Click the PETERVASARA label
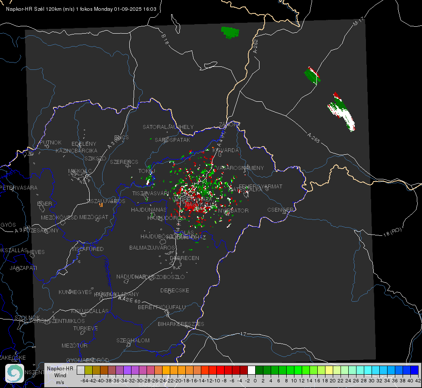 tap(19, 188)
